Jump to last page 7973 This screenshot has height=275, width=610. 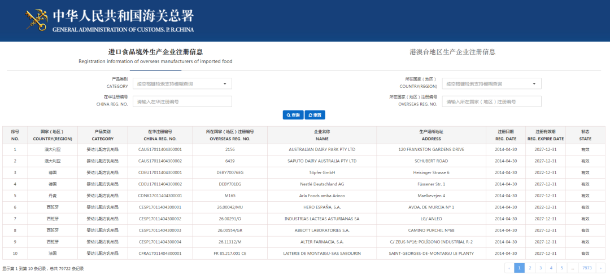tap(587, 268)
